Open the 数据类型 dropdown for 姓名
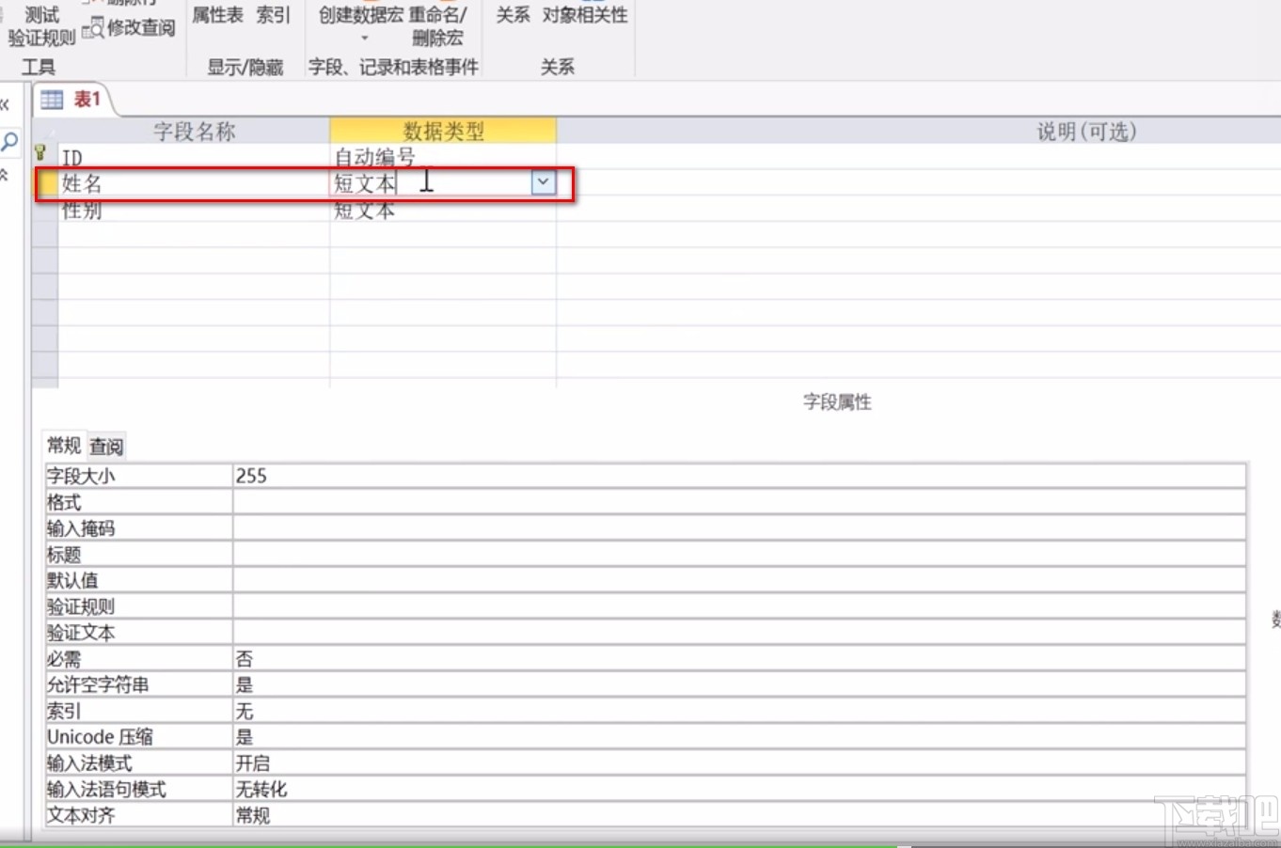Viewport: 1281px width, 848px height. click(x=543, y=181)
